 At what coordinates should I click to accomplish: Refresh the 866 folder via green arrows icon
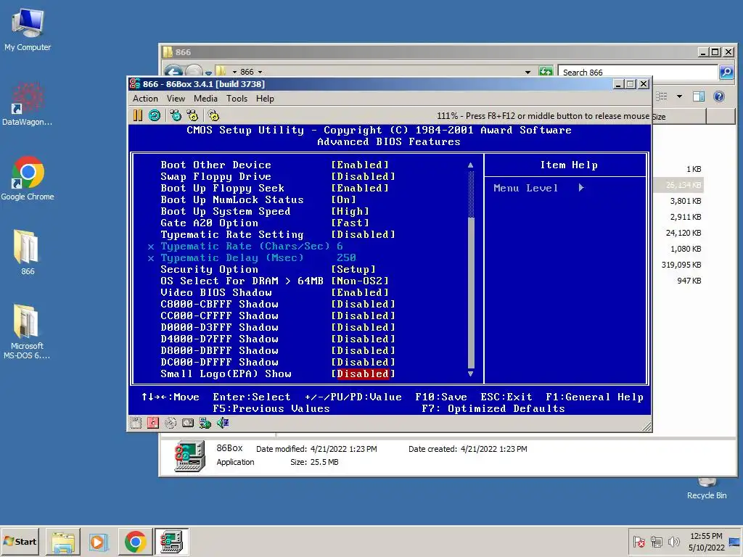click(x=546, y=72)
